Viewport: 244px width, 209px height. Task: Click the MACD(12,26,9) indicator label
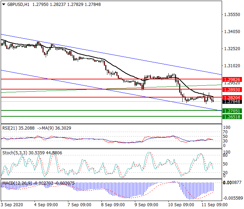(x=38, y=183)
